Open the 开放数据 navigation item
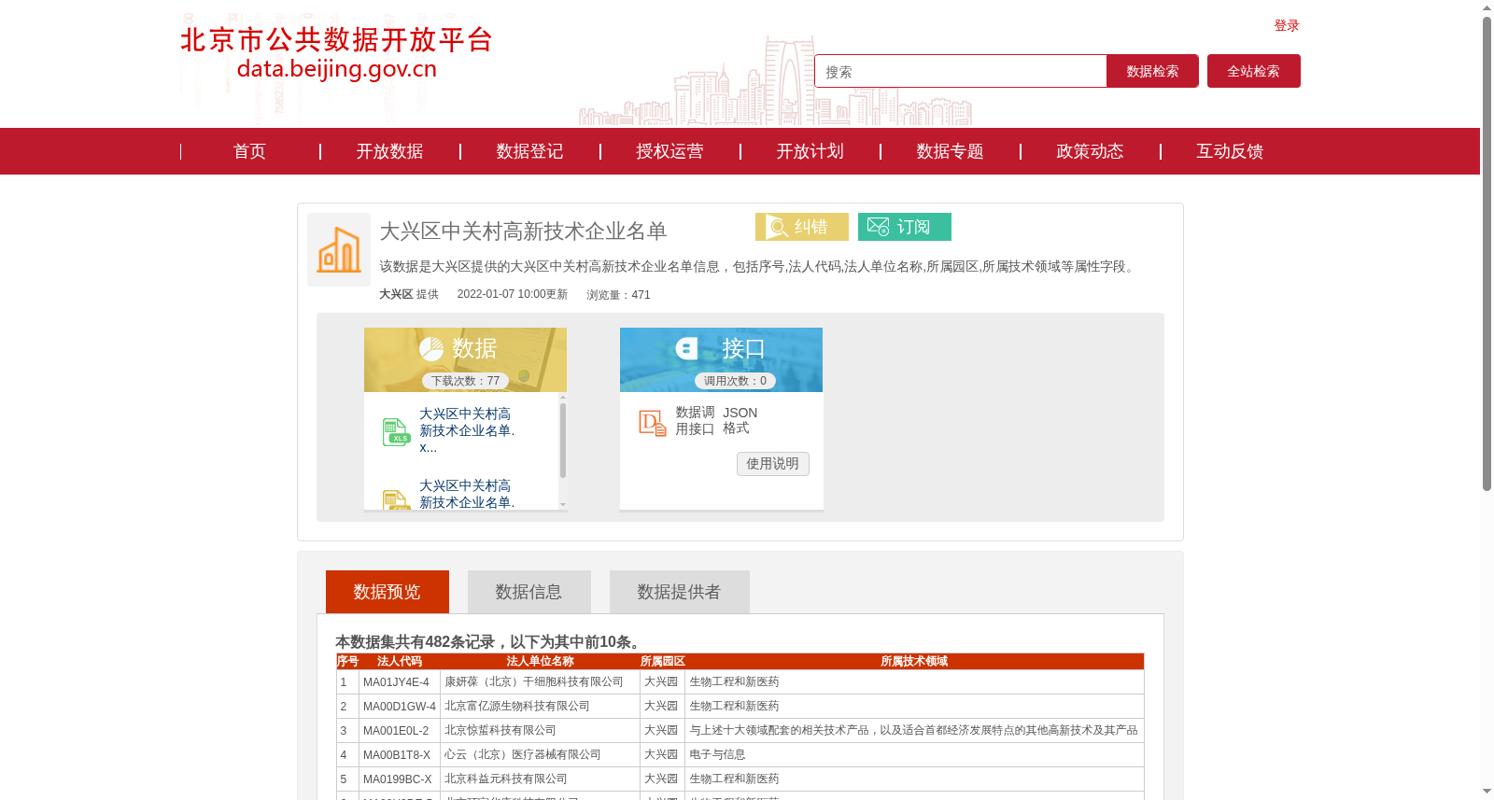Viewport: 1494px width, 800px height. point(389,151)
